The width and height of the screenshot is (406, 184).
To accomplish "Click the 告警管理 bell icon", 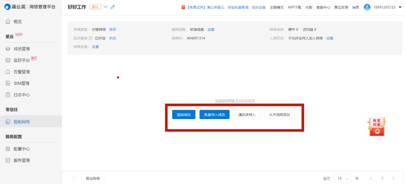I will (8, 72).
